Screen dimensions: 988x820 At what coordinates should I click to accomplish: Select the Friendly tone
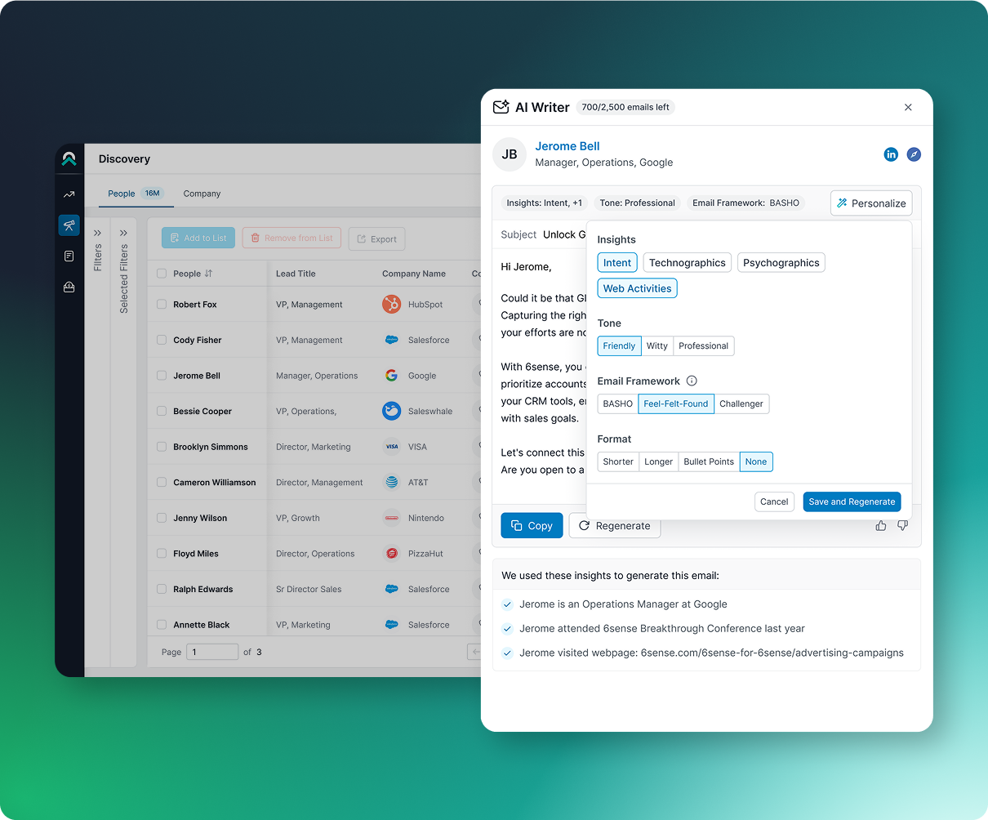[619, 346]
